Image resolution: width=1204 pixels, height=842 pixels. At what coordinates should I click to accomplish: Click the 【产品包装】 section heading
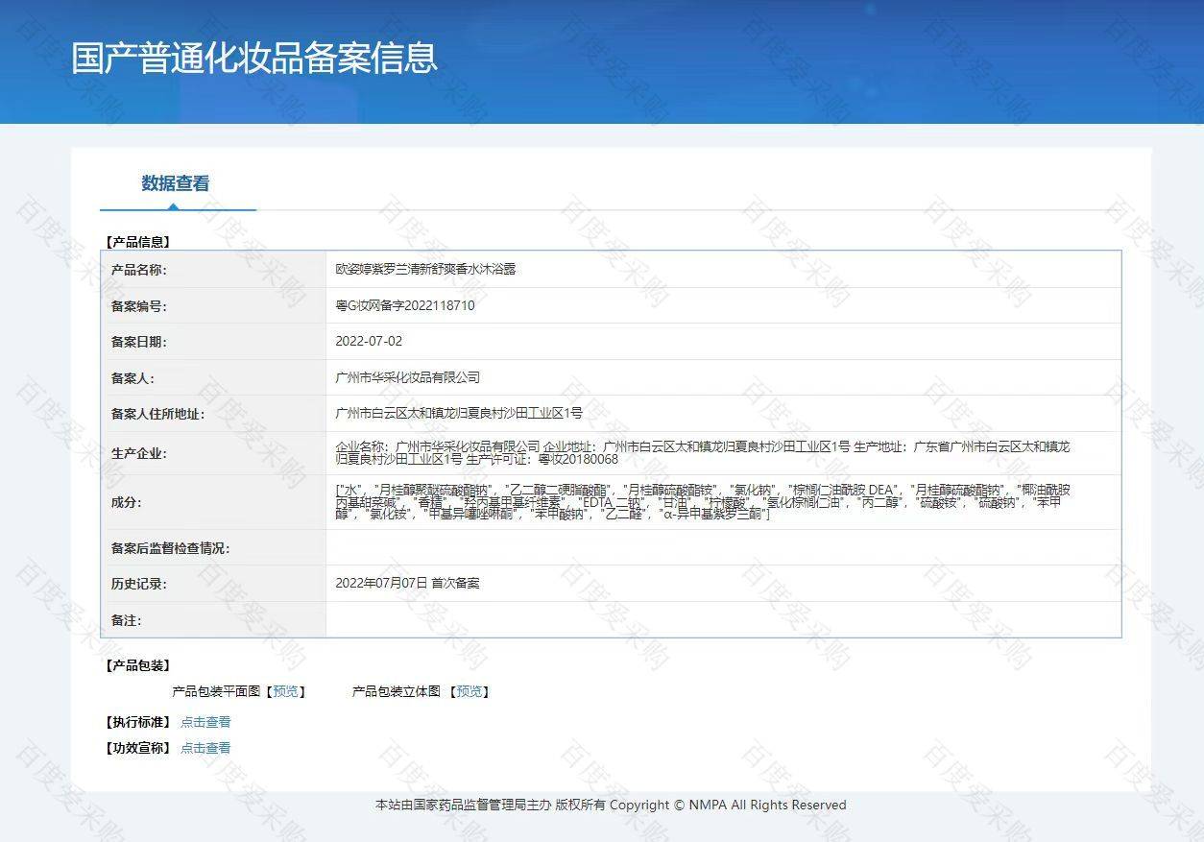pyautogui.click(x=137, y=665)
